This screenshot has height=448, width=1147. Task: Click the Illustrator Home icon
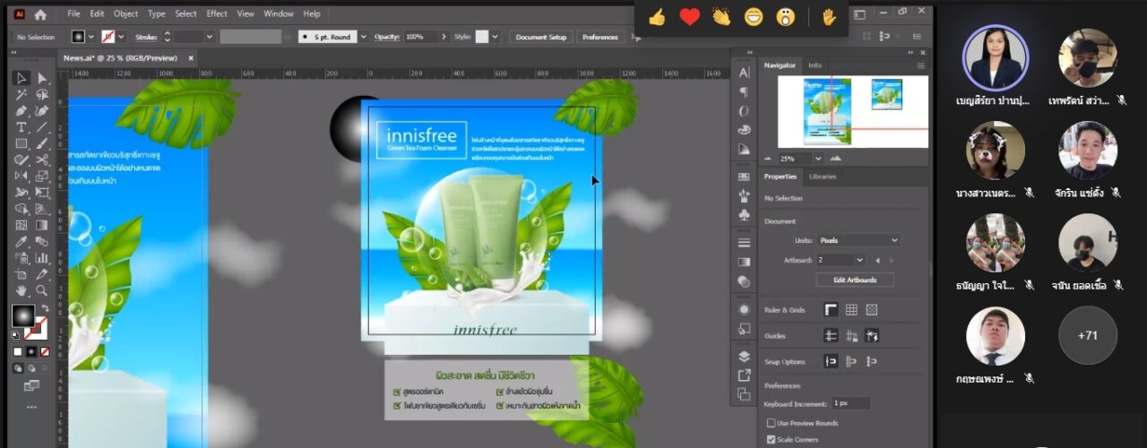[x=40, y=14]
